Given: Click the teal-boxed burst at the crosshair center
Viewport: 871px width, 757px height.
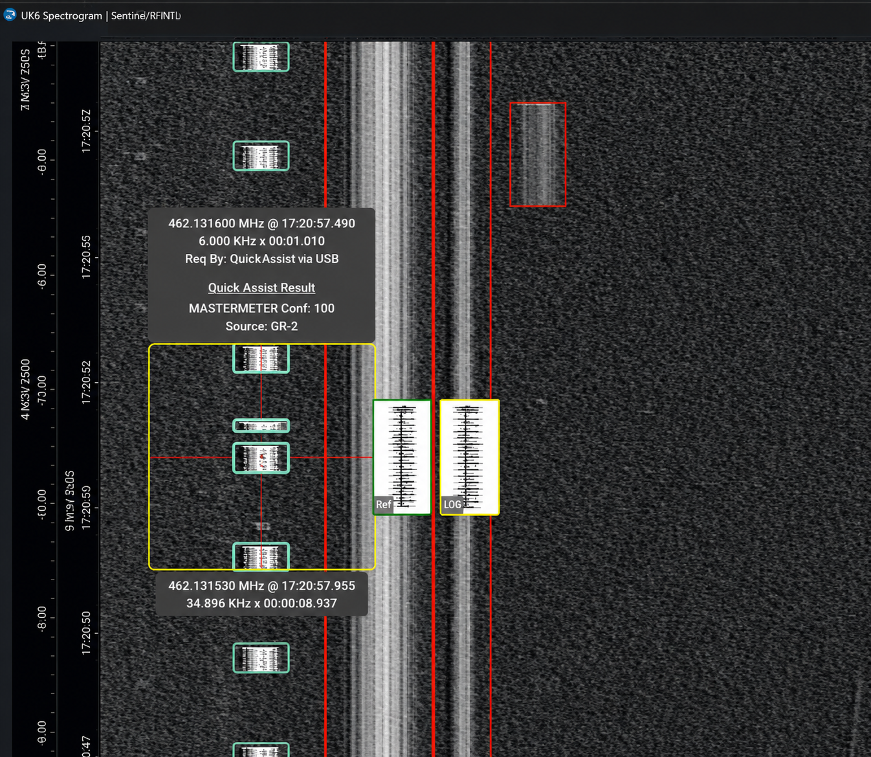Looking at the screenshot, I should point(261,458).
